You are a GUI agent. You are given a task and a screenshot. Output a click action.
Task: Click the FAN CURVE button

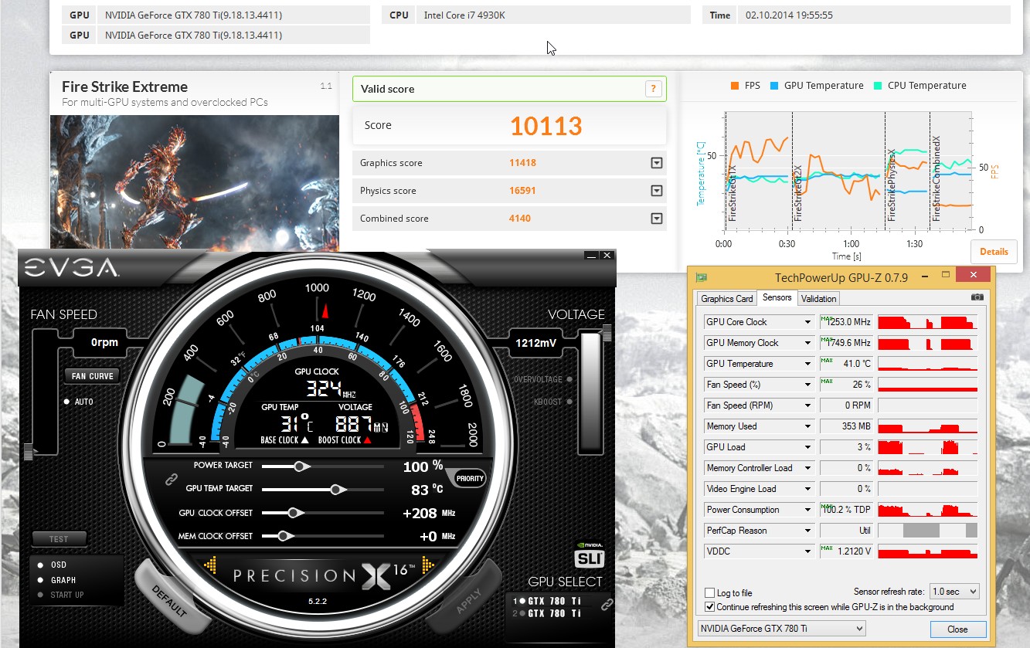pyautogui.click(x=93, y=376)
